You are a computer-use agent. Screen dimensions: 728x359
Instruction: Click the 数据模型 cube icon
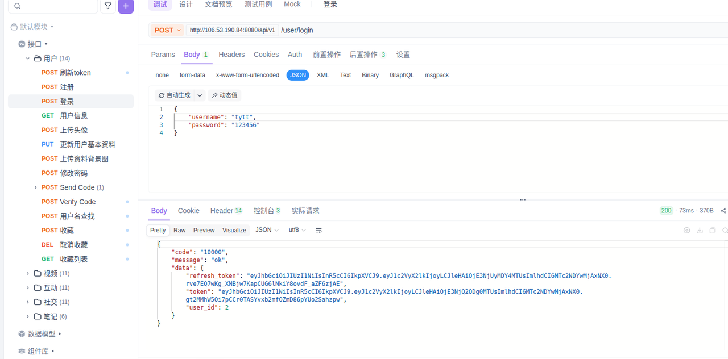22,334
